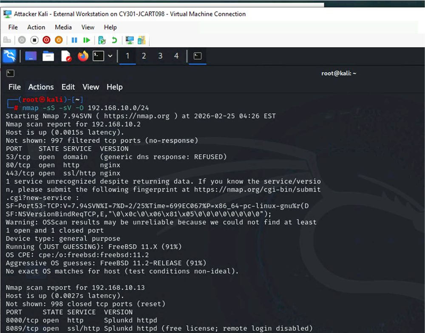The height and width of the screenshot is (333, 425).
Task: Click the Virtual Machine Connection title icon
Action: coord(7,14)
